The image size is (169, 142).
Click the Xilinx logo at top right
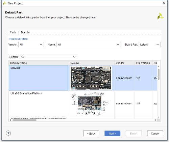pyautogui.click(x=161, y=16)
